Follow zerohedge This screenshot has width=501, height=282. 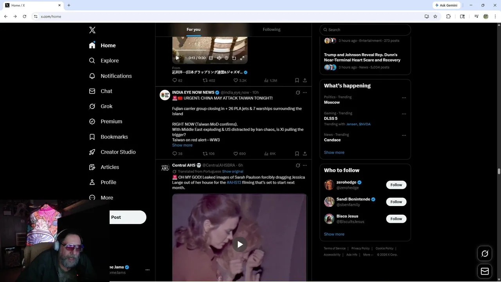pyautogui.click(x=396, y=185)
